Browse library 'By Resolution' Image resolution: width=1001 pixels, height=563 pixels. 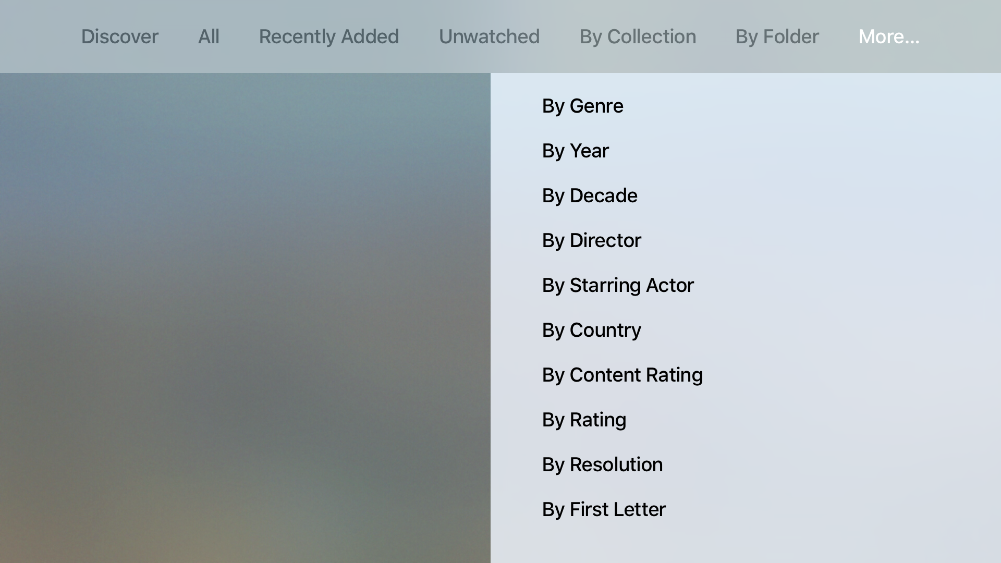click(602, 464)
